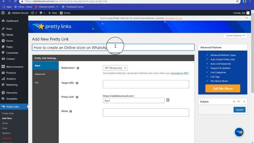This screenshot has height=143, width=254.
Task: Click the Redirection info icon
Action: click(x=78, y=68)
